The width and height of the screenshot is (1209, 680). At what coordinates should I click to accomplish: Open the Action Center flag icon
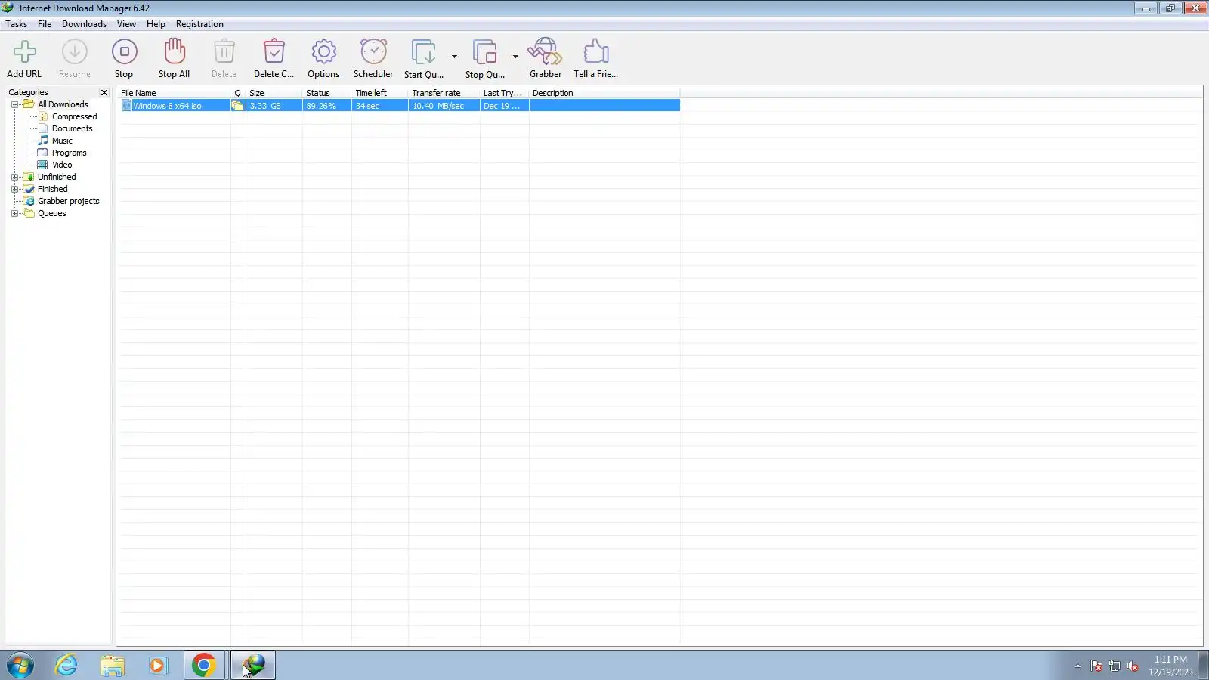click(1096, 666)
